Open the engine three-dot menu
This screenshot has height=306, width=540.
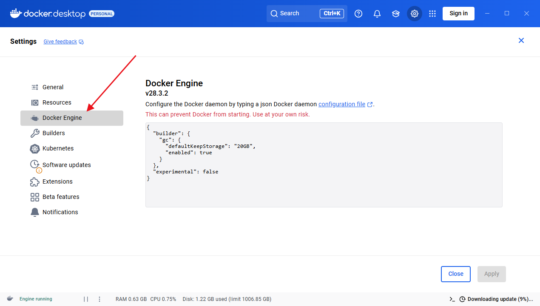[x=99, y=299]
